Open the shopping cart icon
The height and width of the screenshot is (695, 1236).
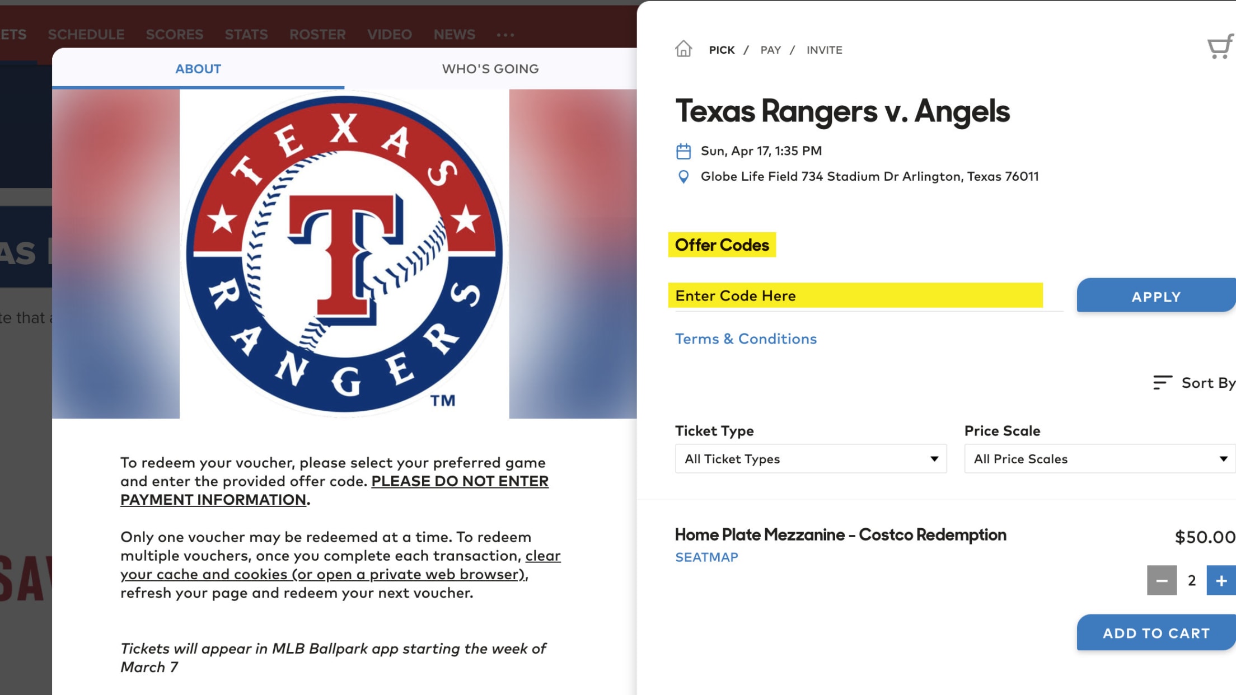pyautogui.click(x=1221, y=47)
